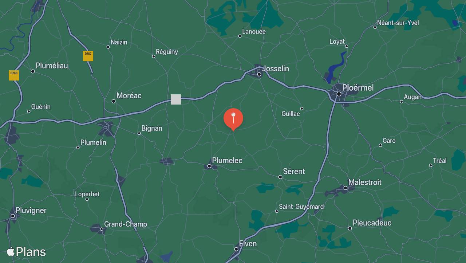466x263 pixels.
Task: Click the Malestroit town label
Action: (365, 182)
